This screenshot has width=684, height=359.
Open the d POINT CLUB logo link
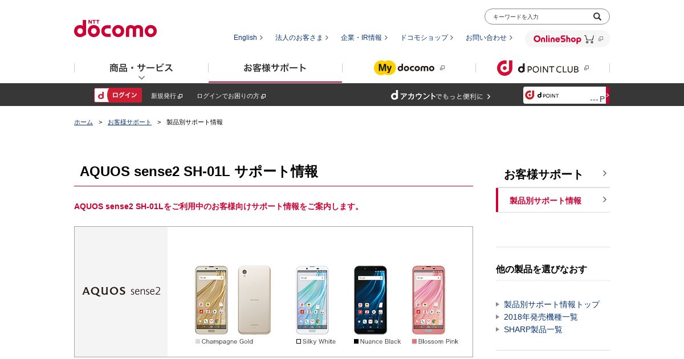point(538,68)
